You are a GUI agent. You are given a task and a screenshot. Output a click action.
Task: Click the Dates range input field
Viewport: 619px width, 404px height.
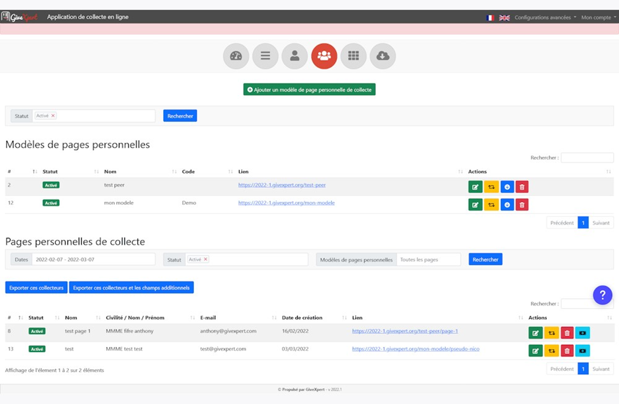pos(94,260)
